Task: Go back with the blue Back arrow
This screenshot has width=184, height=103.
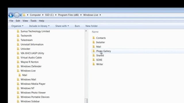Action: tap(11, 15)
